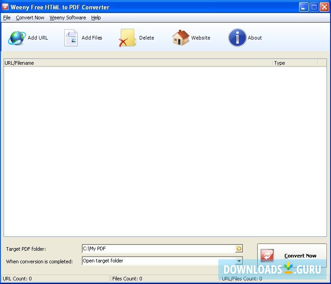Click the Delete folder icon
Viewport: 331px width, 284px height.
[127, 38]
